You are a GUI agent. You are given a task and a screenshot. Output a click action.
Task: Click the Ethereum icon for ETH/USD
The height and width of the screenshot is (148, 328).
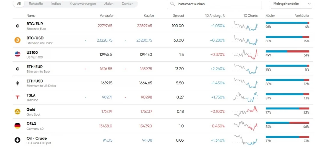[x=17, y=83]
